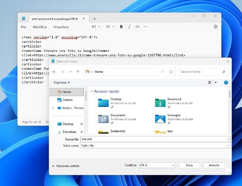The height and width of the screenshot is (186, 242).
Task: Collapse the Accesso rapido section
Action: pyautogui.click(x=92, y=91)
